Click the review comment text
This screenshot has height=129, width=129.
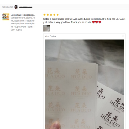[x=84, y=20]
